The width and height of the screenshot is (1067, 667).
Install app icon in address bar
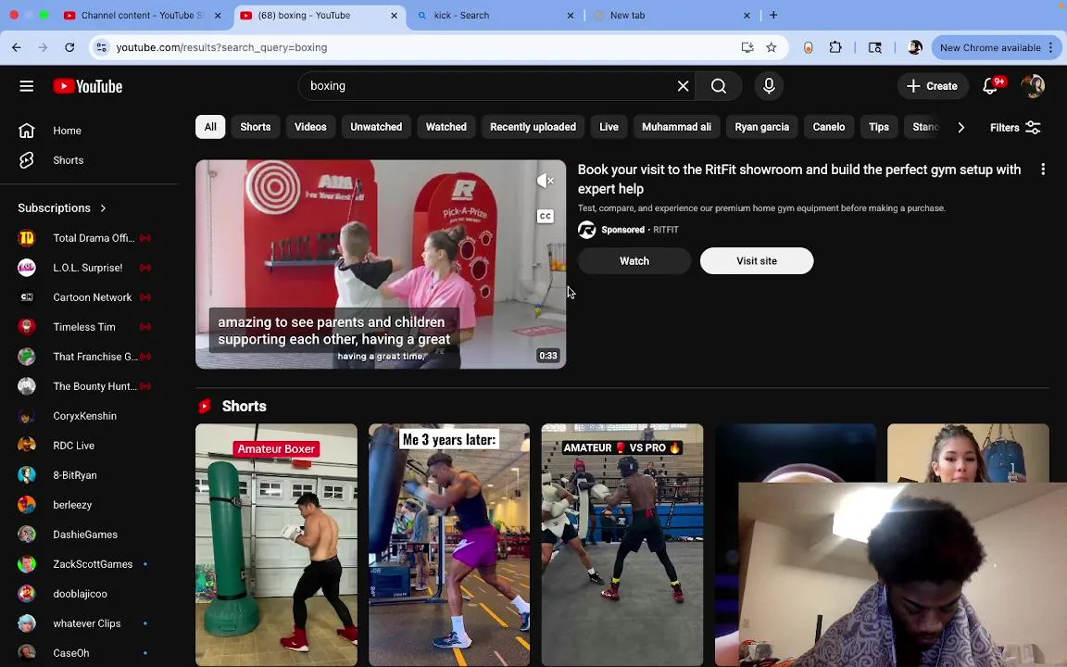747,47
